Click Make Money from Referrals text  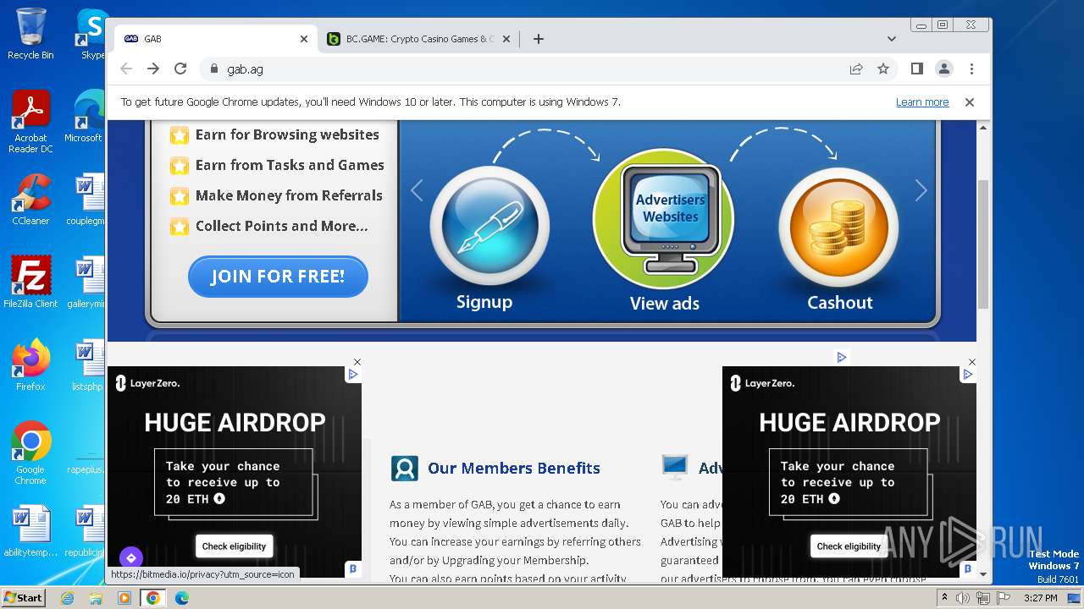[289, 195]
